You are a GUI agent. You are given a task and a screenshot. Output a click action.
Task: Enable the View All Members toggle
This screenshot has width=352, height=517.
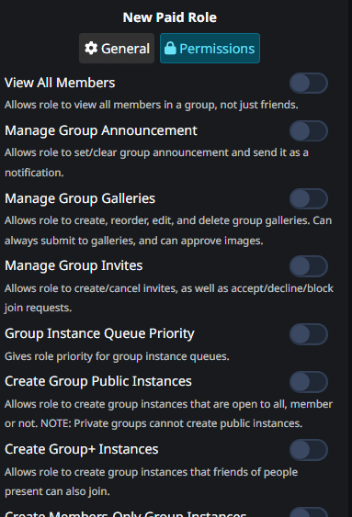(309, 83)
